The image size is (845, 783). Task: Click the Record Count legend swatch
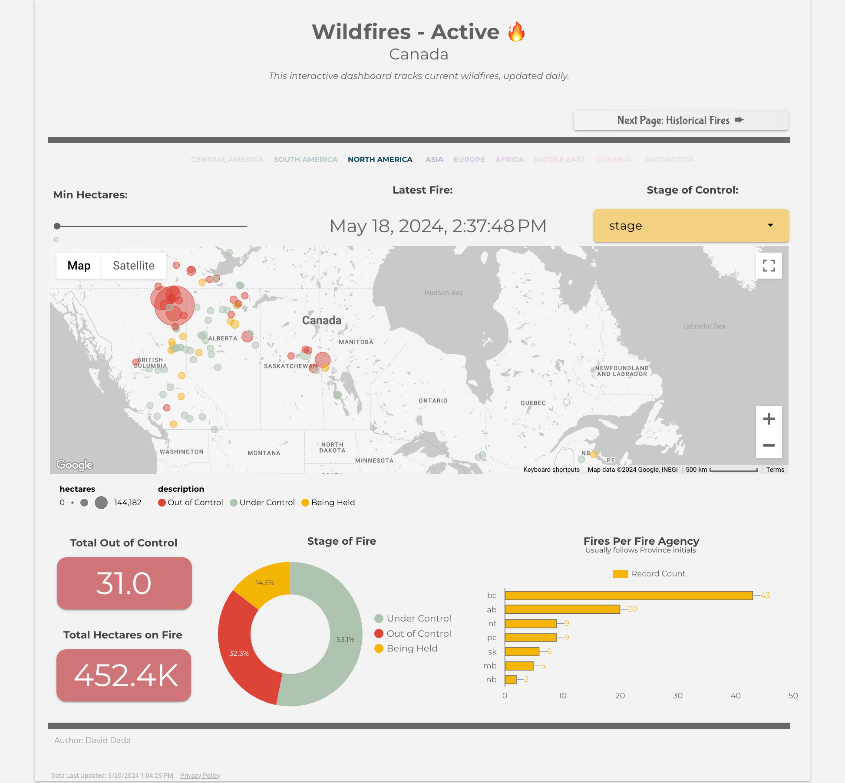(x=620, y=574)
